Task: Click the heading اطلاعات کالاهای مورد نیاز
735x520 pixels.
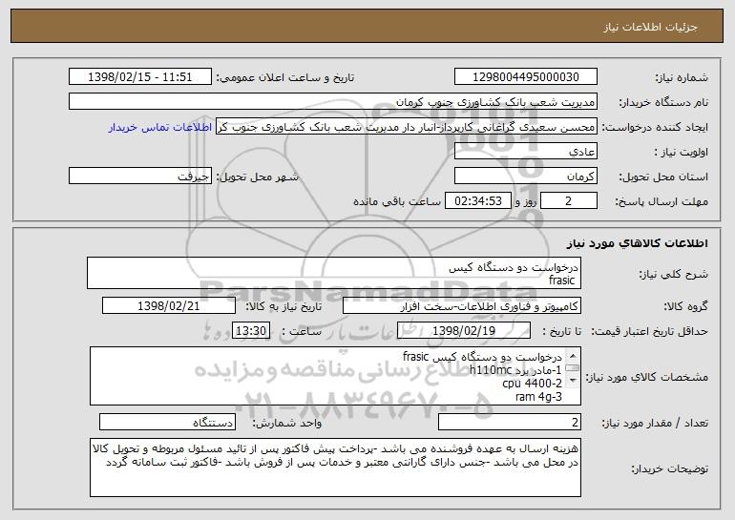Action: (637, 243)
